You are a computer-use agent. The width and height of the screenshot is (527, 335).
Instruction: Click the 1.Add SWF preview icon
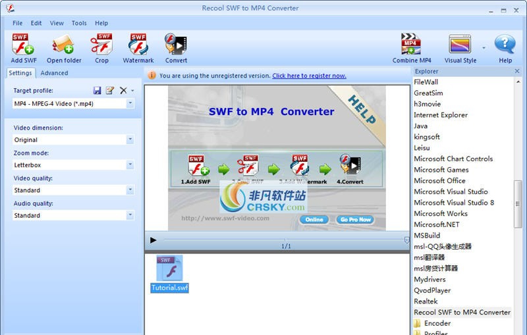coord(198,165)
